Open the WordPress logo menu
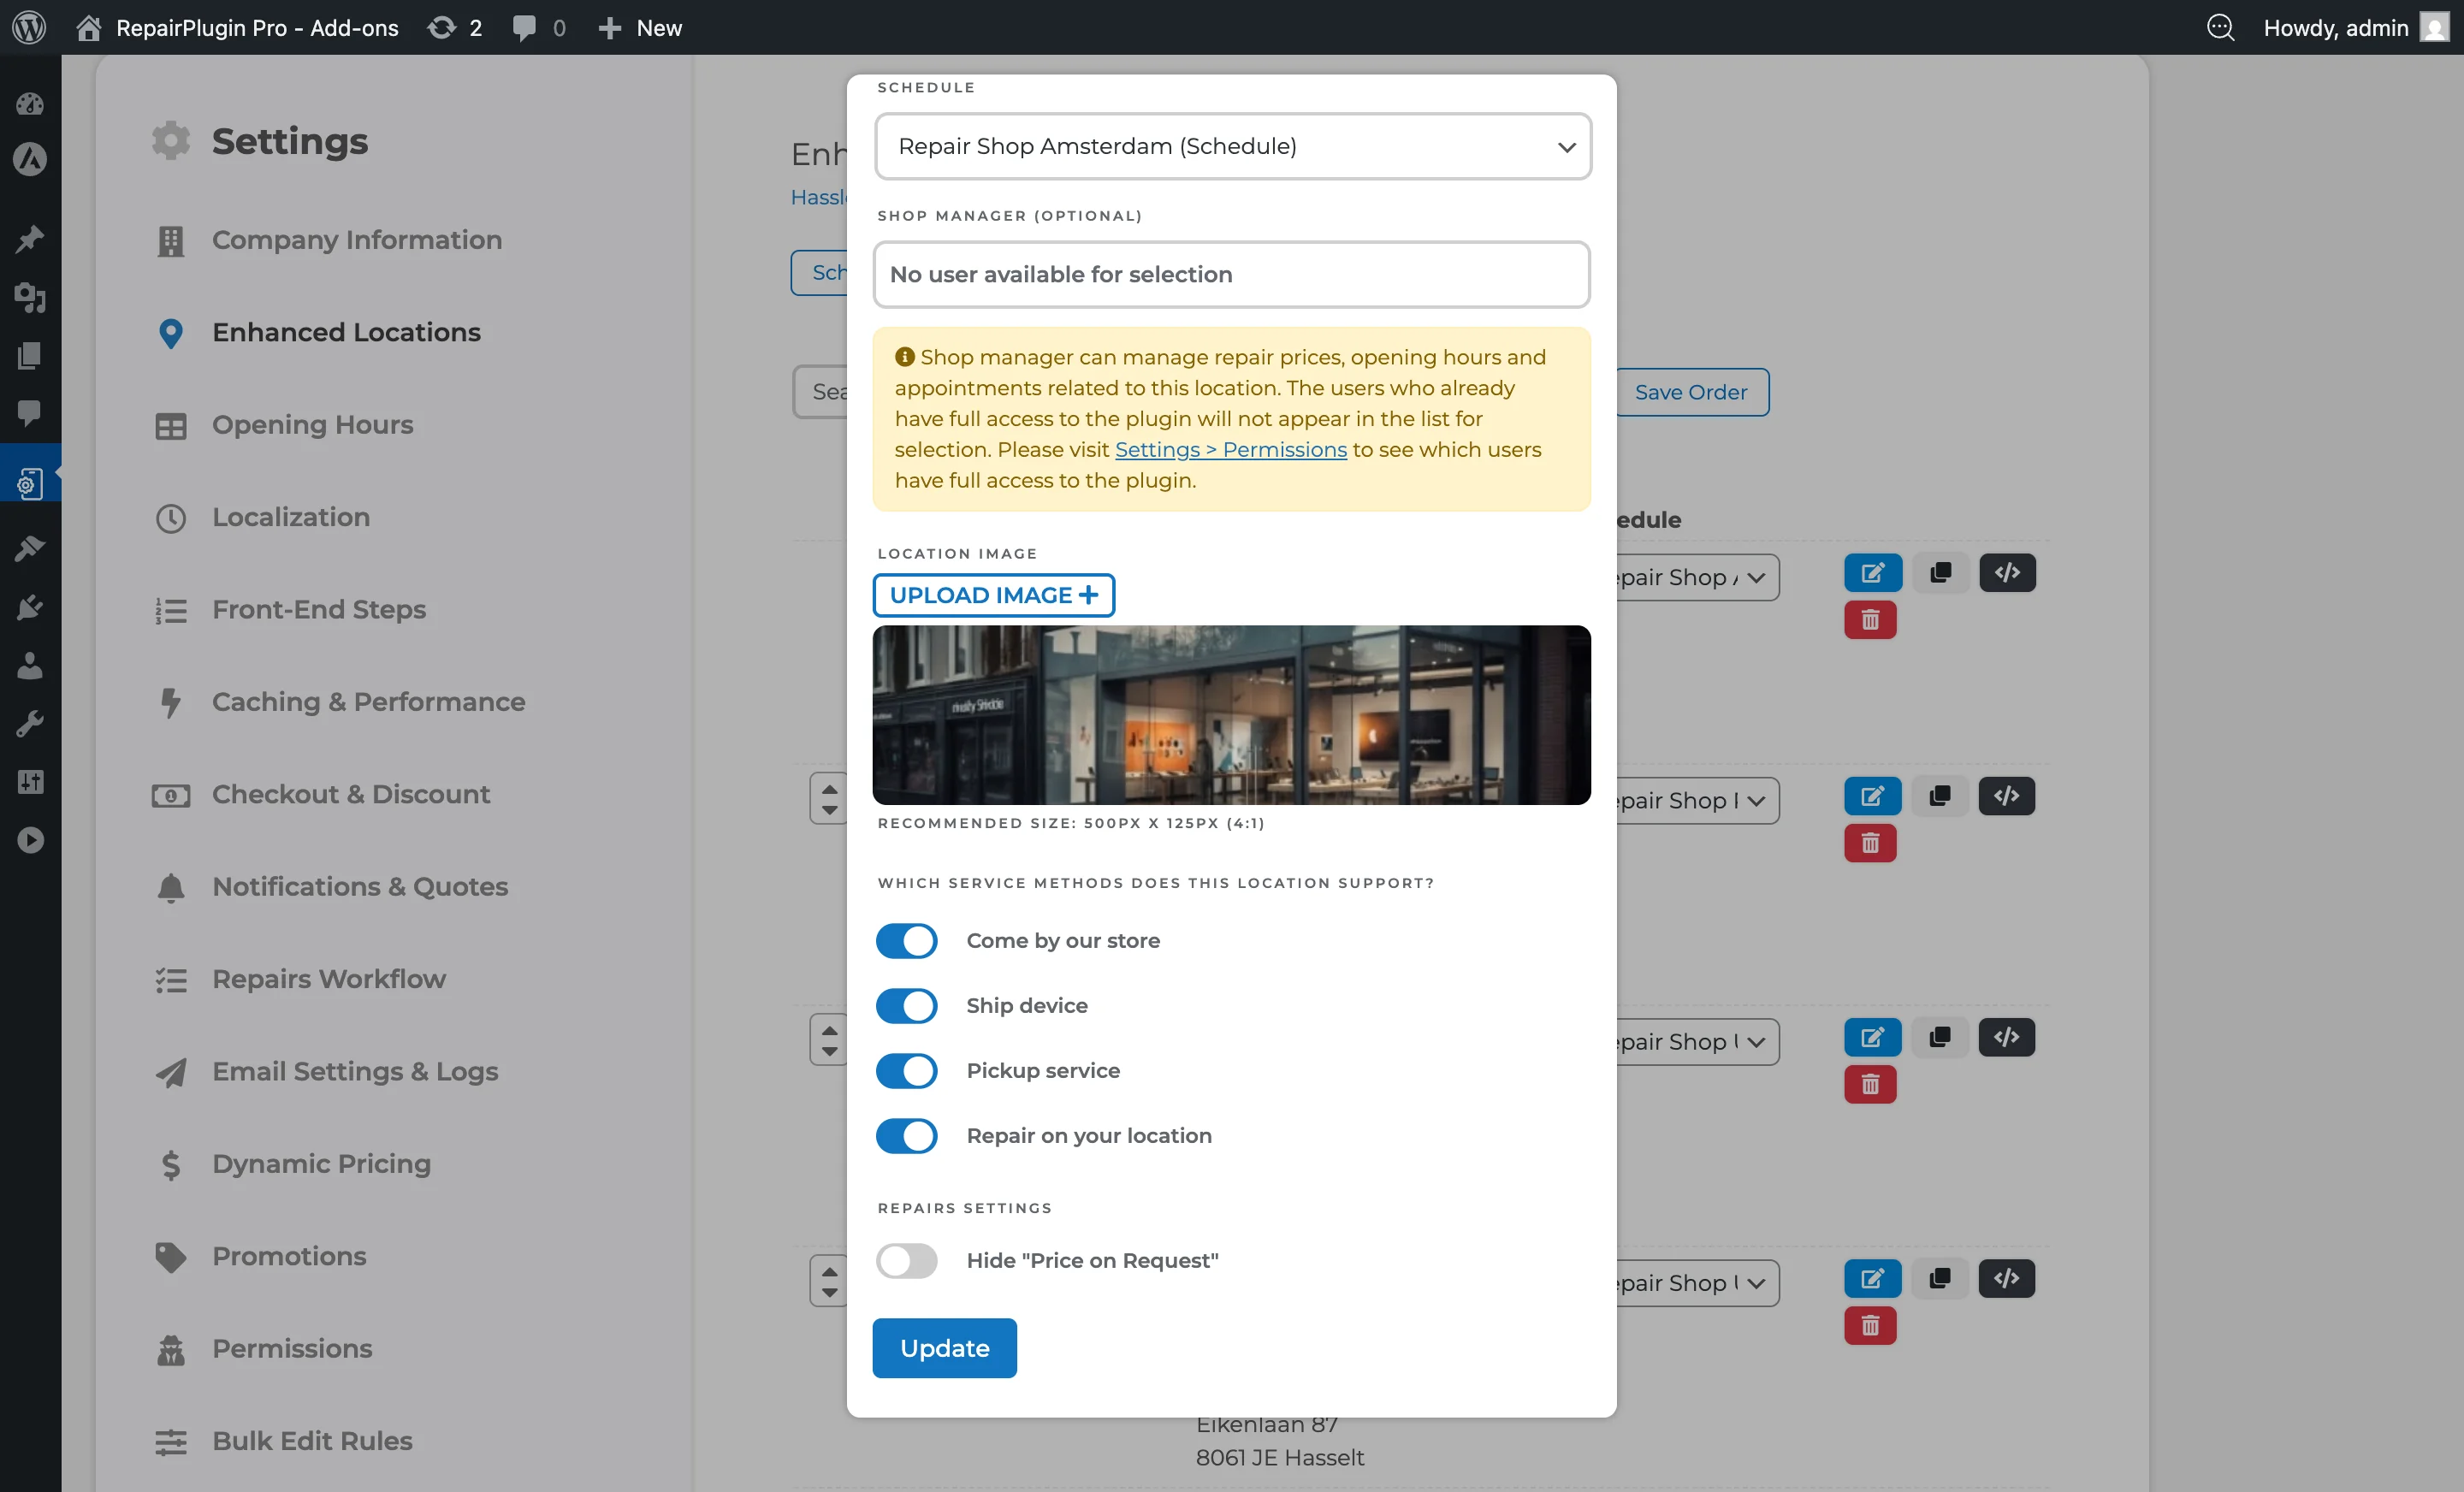 (29, 27)
